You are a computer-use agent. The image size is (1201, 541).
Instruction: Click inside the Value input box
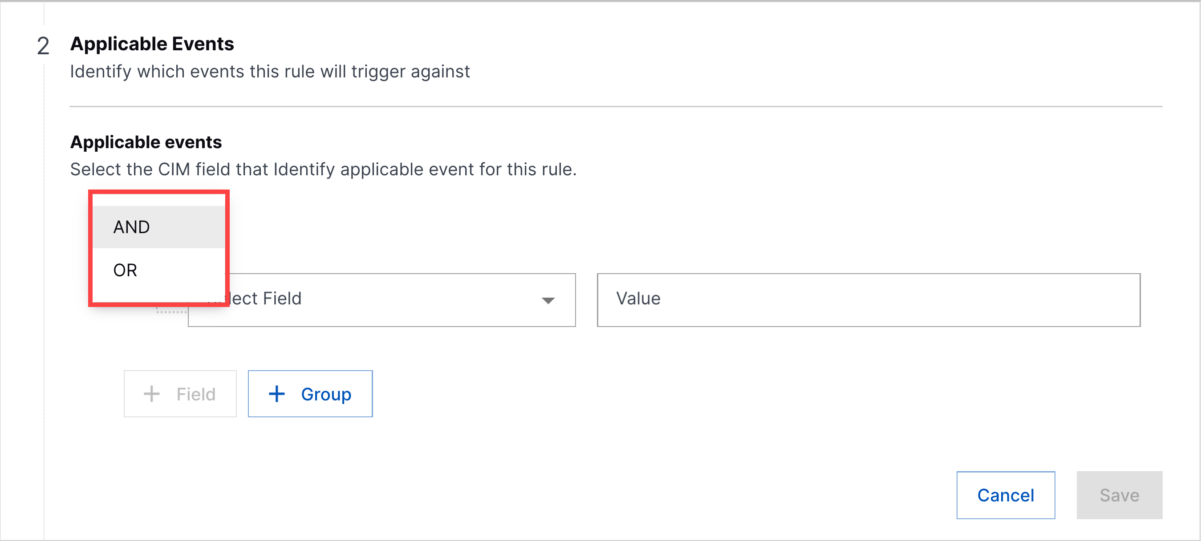(x=867, y=299)
